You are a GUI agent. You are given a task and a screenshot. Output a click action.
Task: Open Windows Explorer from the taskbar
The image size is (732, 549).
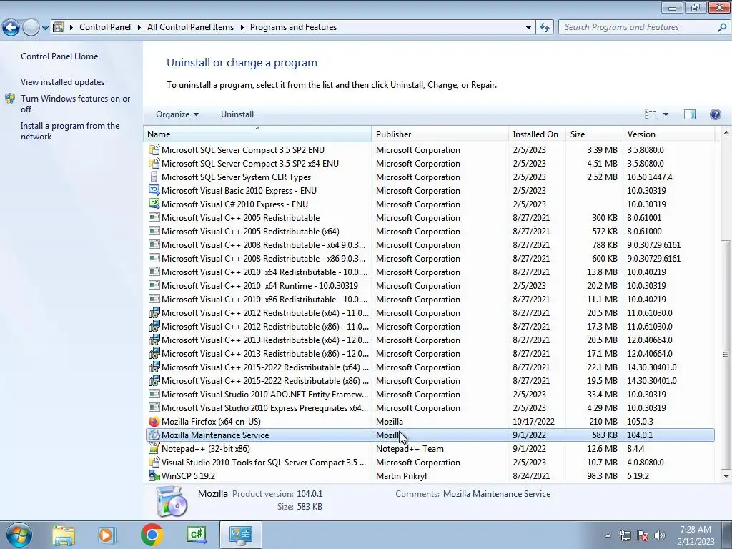click(63, 535)
